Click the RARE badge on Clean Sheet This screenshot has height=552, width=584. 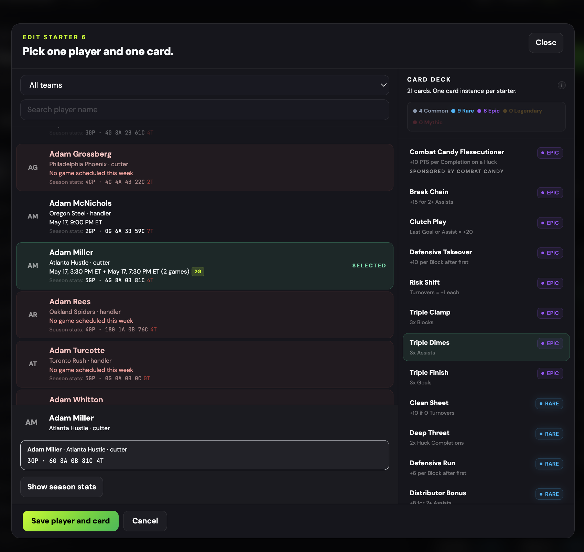549,404
